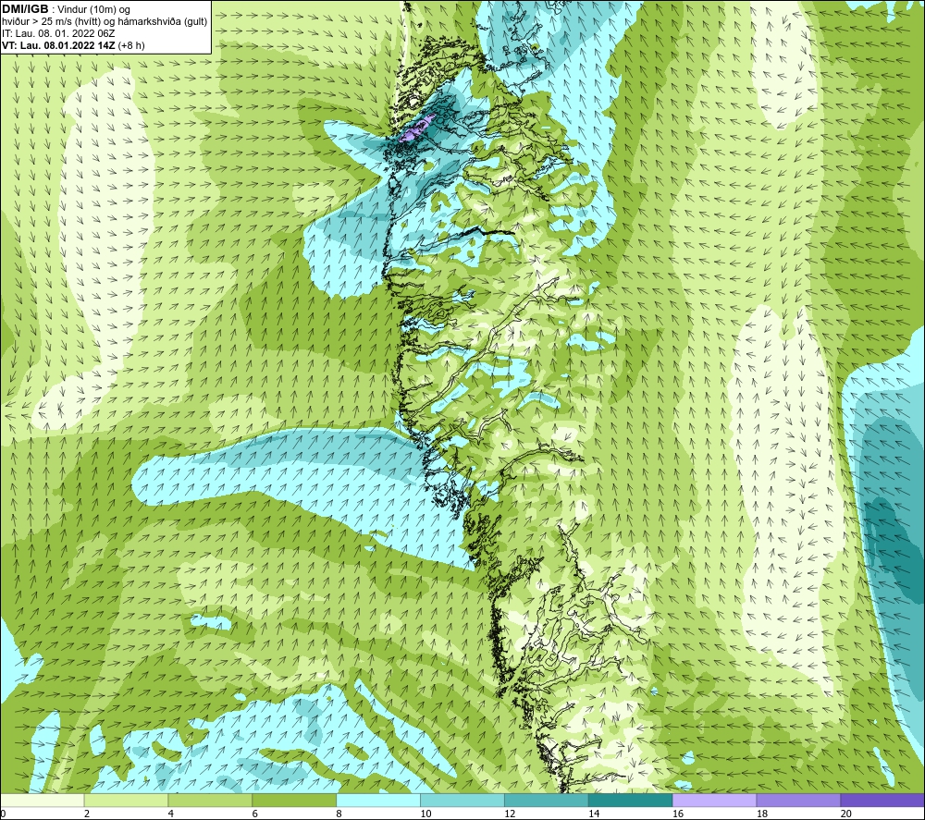Click the 12–14 m/s teal legend color
Screen dimensions: 925x820
547,801
